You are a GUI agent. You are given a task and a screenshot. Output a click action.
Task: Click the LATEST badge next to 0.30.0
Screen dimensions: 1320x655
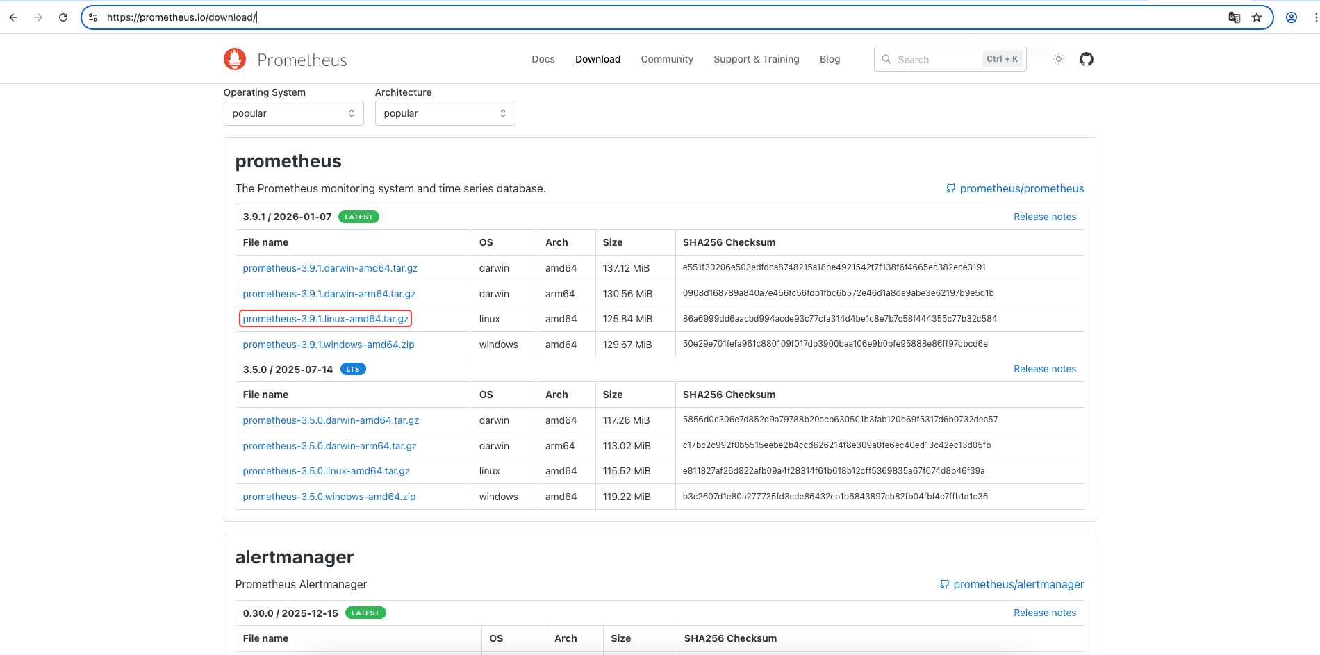click(x=365, y=613)
